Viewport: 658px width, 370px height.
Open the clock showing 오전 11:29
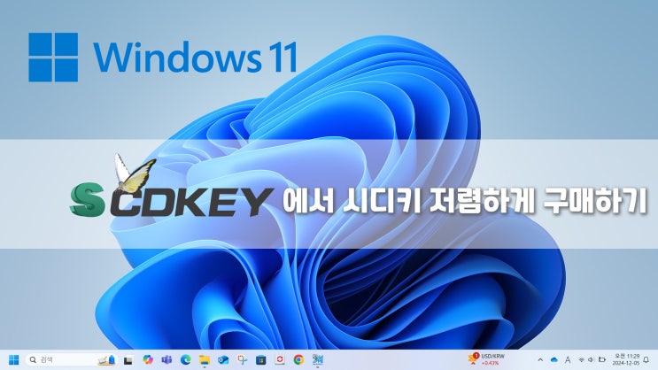[x=626, y=359]
